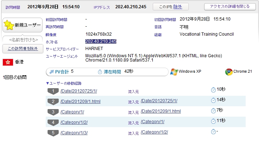This screenshot has height=153, width=259.
Task: Click the PV total arrow icon
Action: pos(52,72)
